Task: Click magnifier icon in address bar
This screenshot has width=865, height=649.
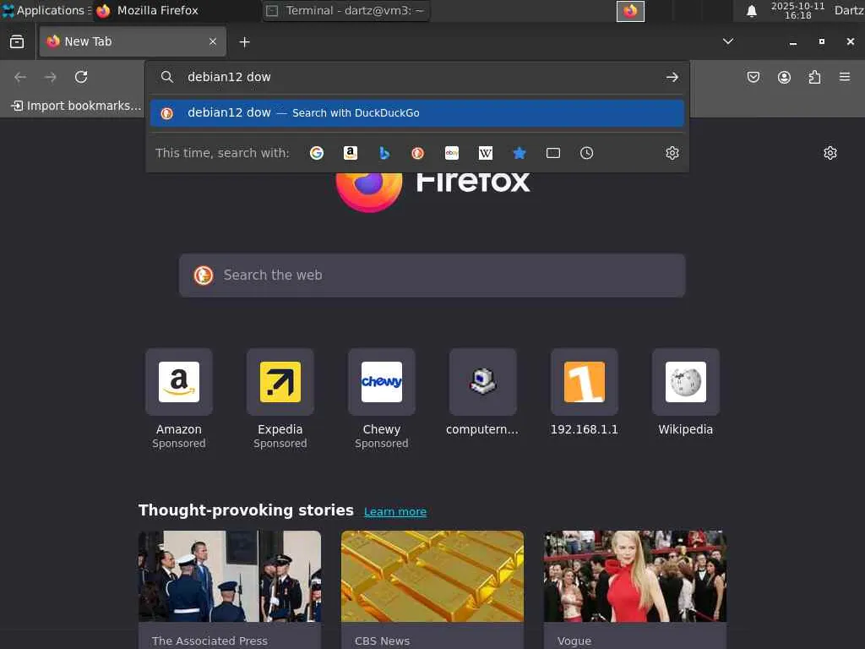Action: point(167,77)
